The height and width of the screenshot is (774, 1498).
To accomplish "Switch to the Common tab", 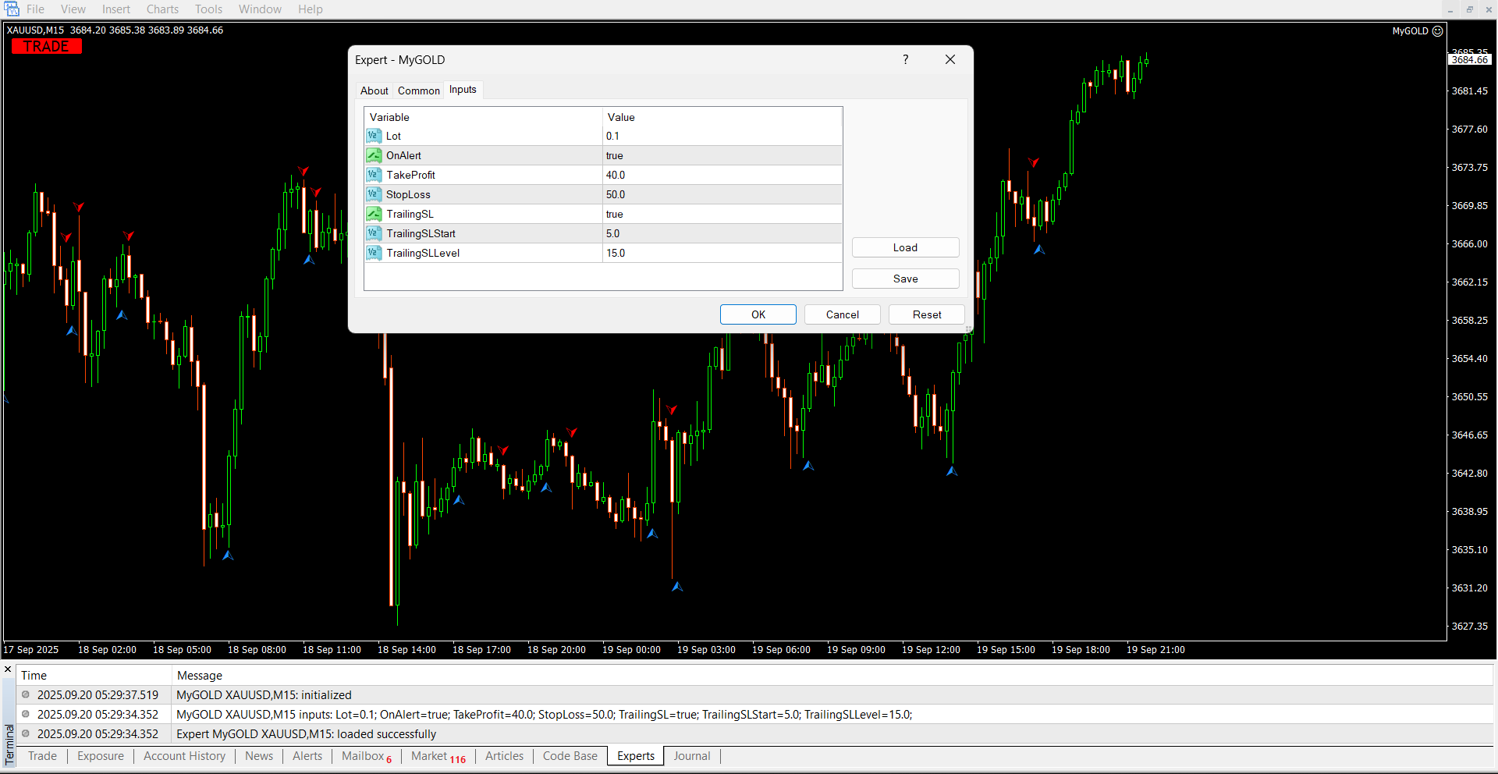I will (x=418, y=91).
